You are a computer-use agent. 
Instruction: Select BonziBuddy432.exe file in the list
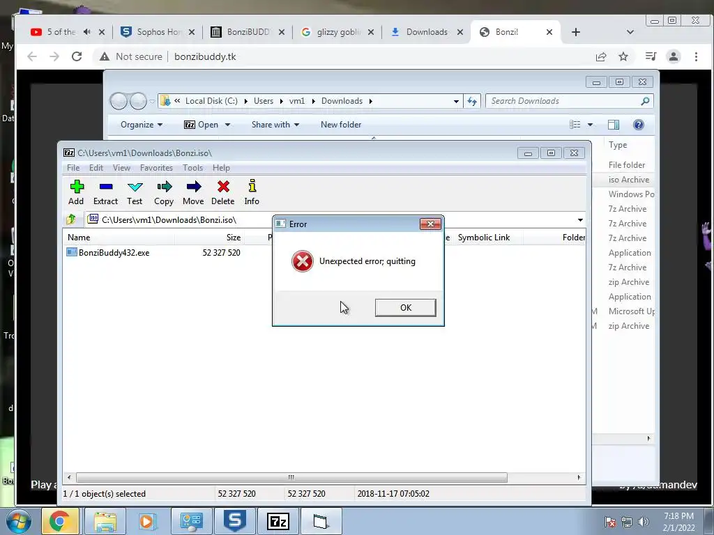[x=108, y=252]
